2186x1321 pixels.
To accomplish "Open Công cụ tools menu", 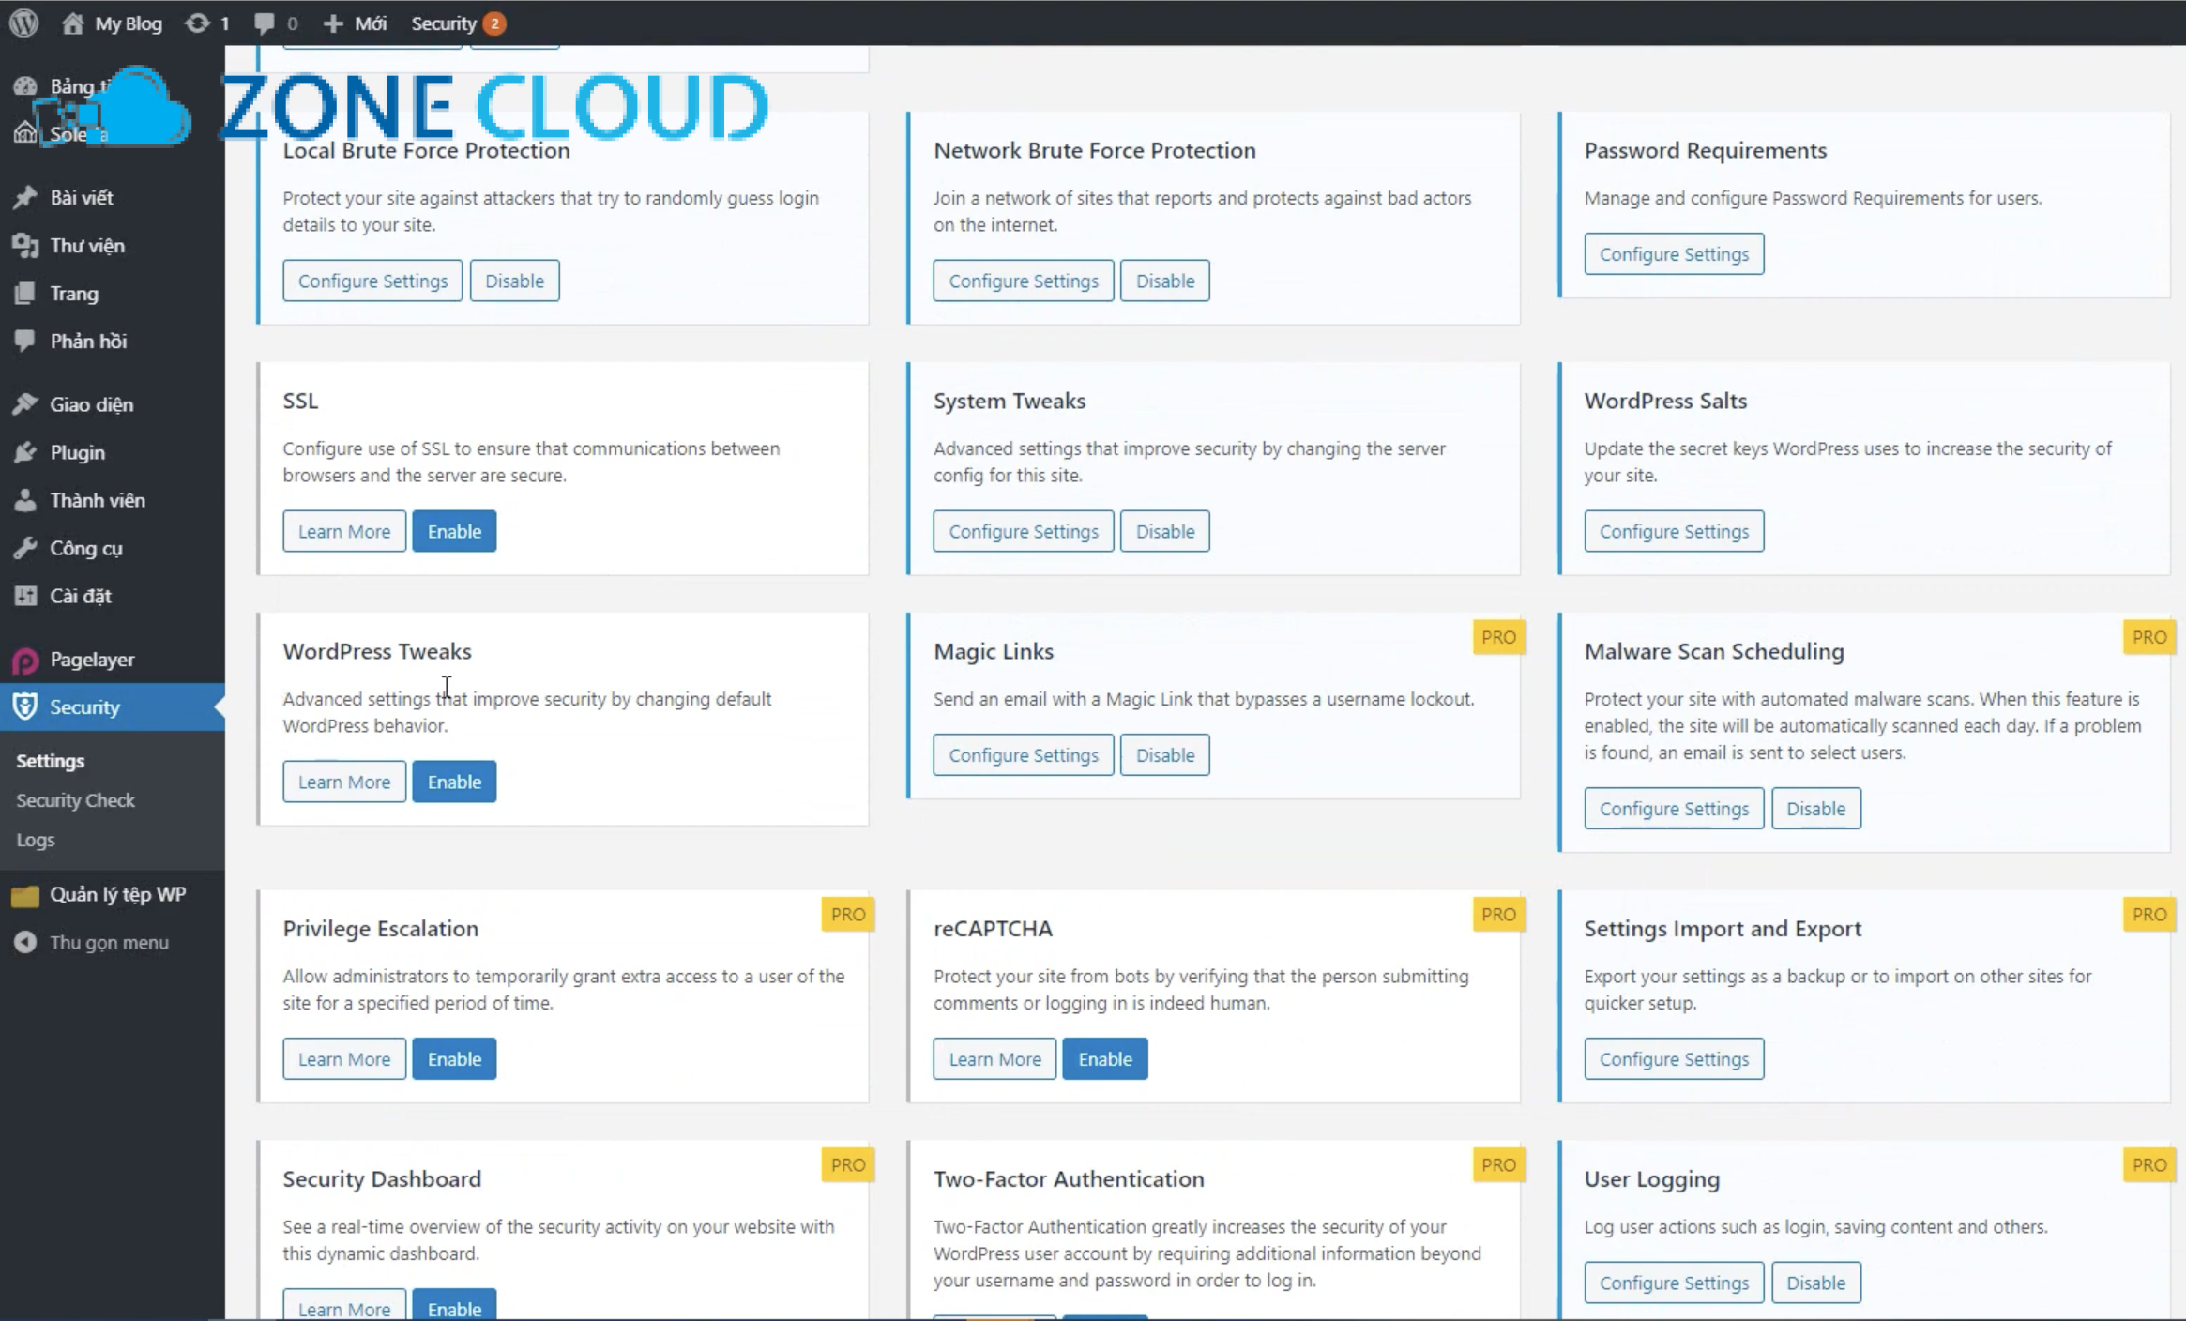I will pos(85,548).
